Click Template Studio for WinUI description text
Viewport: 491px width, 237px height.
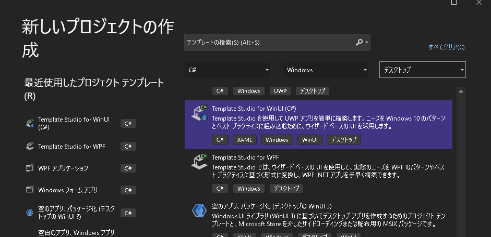pyautogui.click(x=328, y=123)
